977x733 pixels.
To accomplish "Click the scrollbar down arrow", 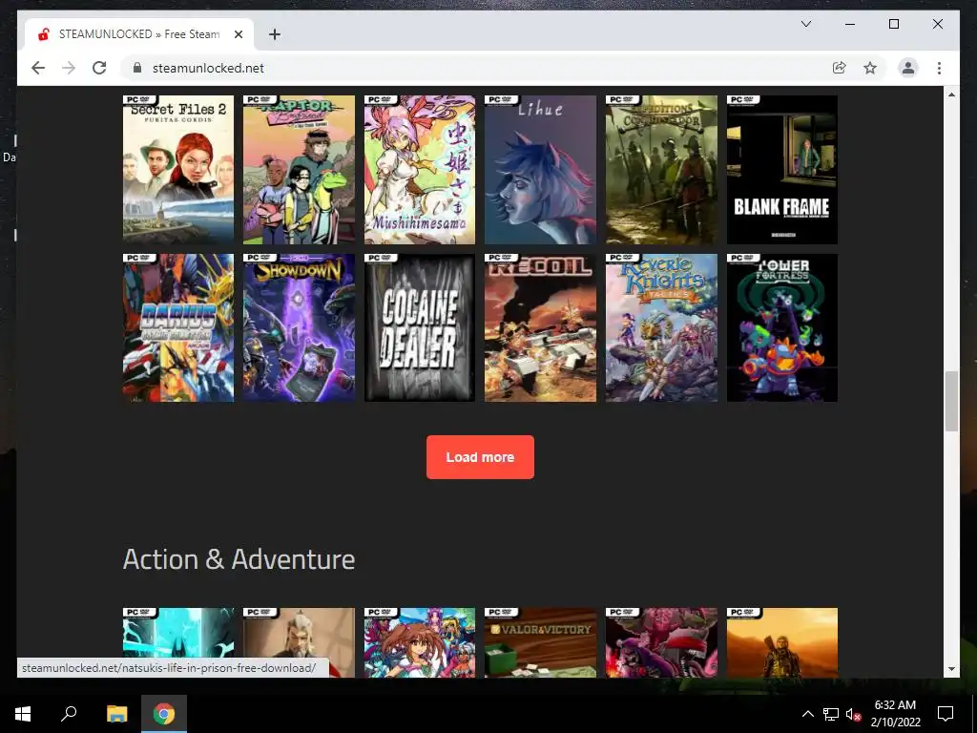I will 951,669.
